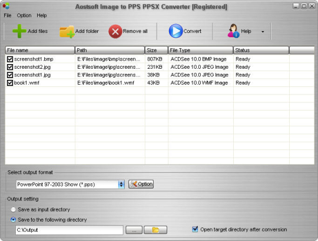The image size is (318, 241).
Task: Sort by the File name column header
Action: tap(40, 50)
